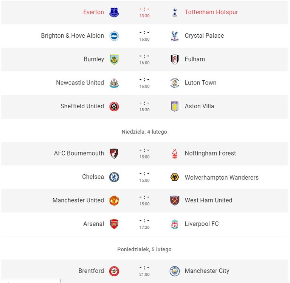The height and width of the screenshot is (283, 290).
Task: Click the Liverpool FC crest
Action: [175, 224]
